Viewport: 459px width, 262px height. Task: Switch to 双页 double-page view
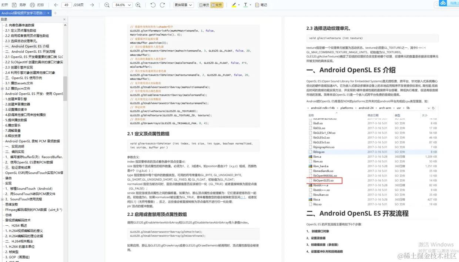[217, 5]
